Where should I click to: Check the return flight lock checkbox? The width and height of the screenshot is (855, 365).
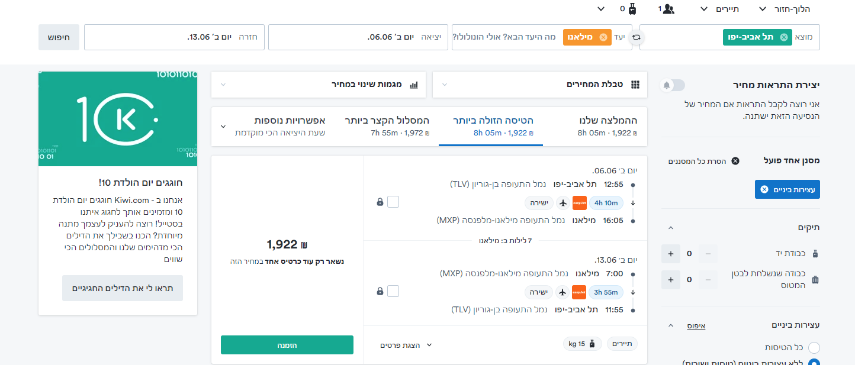pos(393,291)
